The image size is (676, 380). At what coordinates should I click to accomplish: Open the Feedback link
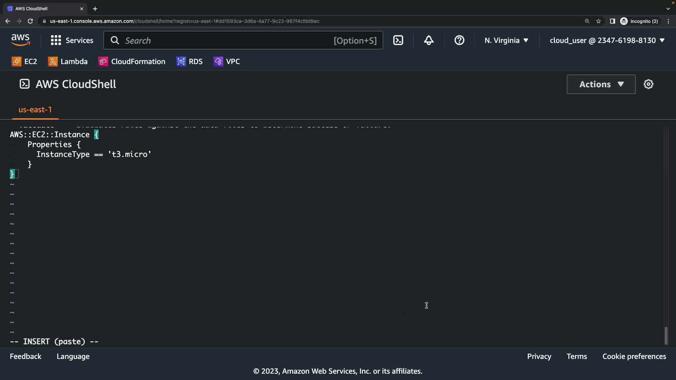(25, 356)
